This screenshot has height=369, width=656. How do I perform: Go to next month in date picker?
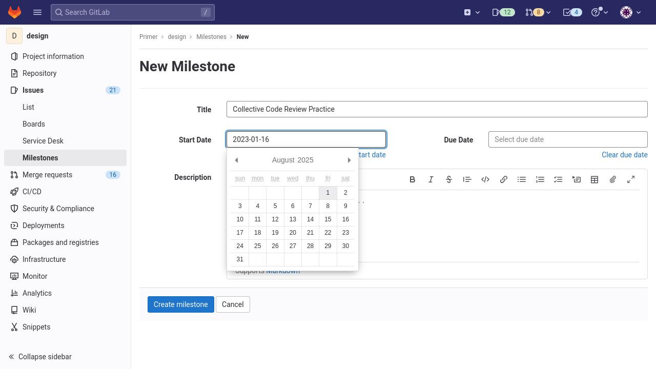[x=349, y=160]
